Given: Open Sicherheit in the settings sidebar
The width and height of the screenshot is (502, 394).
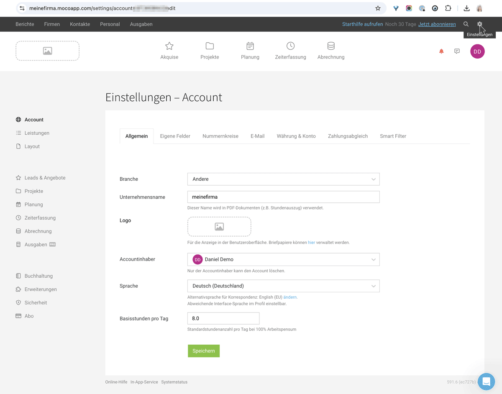Looking at the screenshot, I should (36, 303).
